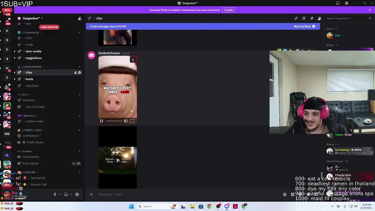Viewport: 375px width, 211px height.
Task: Edit clips channel settings gear
Action: (x=79, y=73)
